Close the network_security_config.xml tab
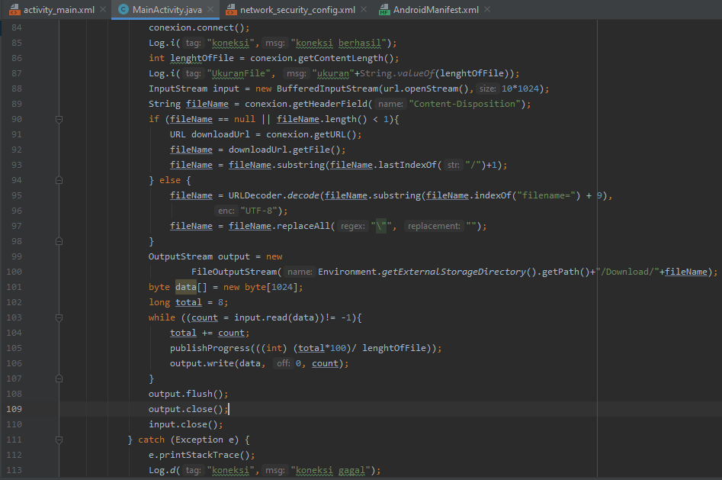Viewport: 722px width, 480px height. tap(364, 9)
